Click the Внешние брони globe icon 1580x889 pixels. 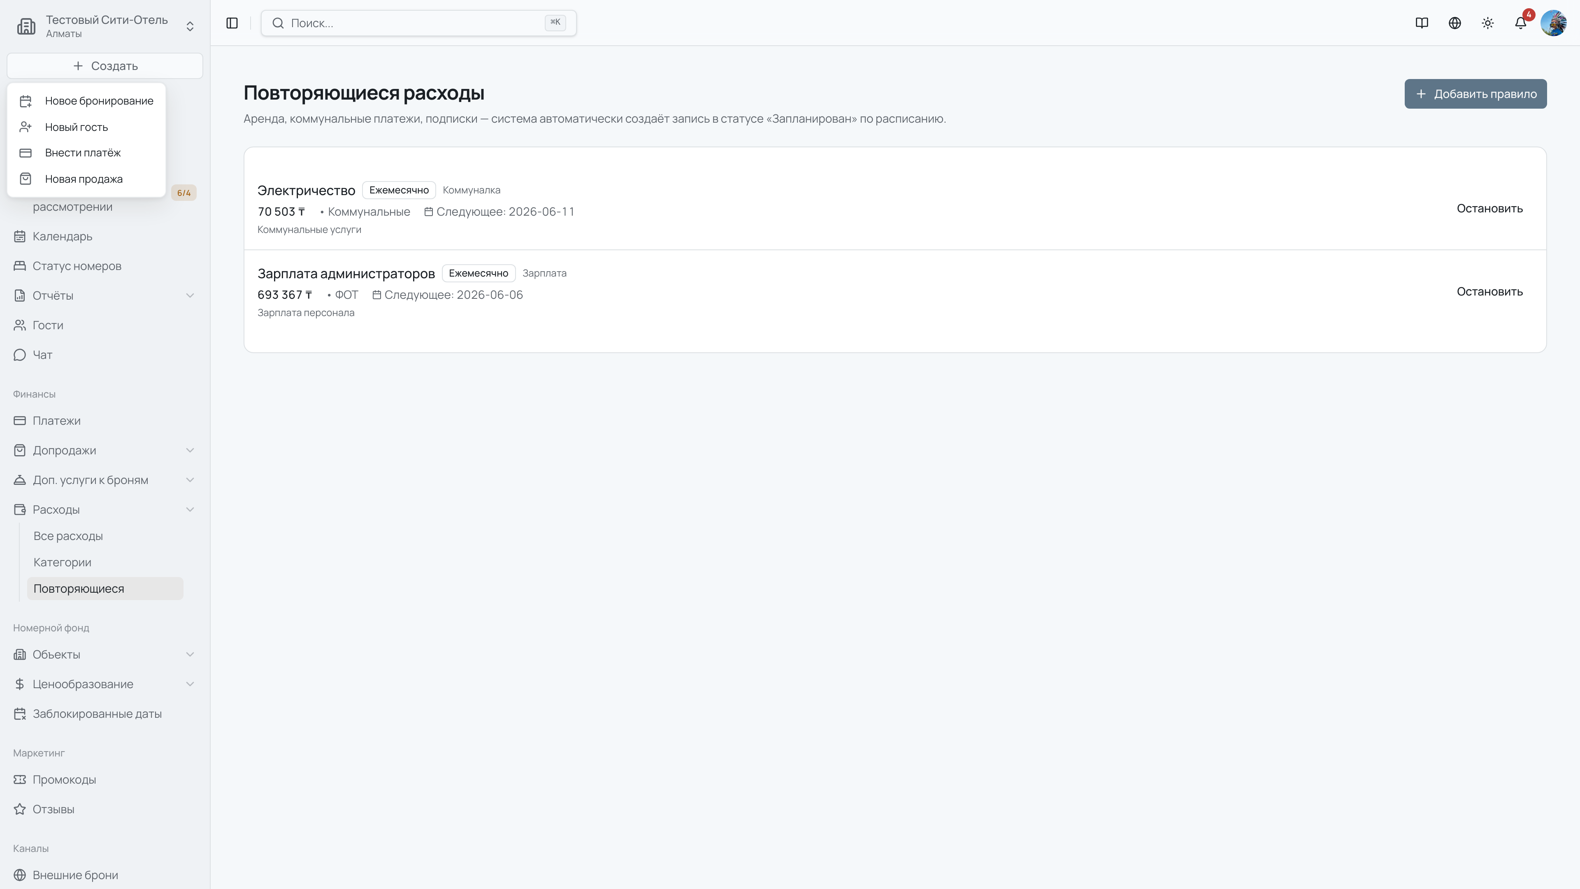pyautogui.click(x=20, y=875)
